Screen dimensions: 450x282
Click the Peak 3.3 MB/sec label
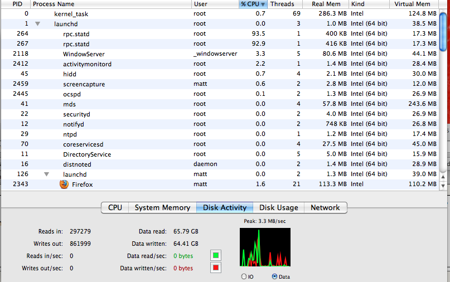pyautogui.click(x=265, y=221)
